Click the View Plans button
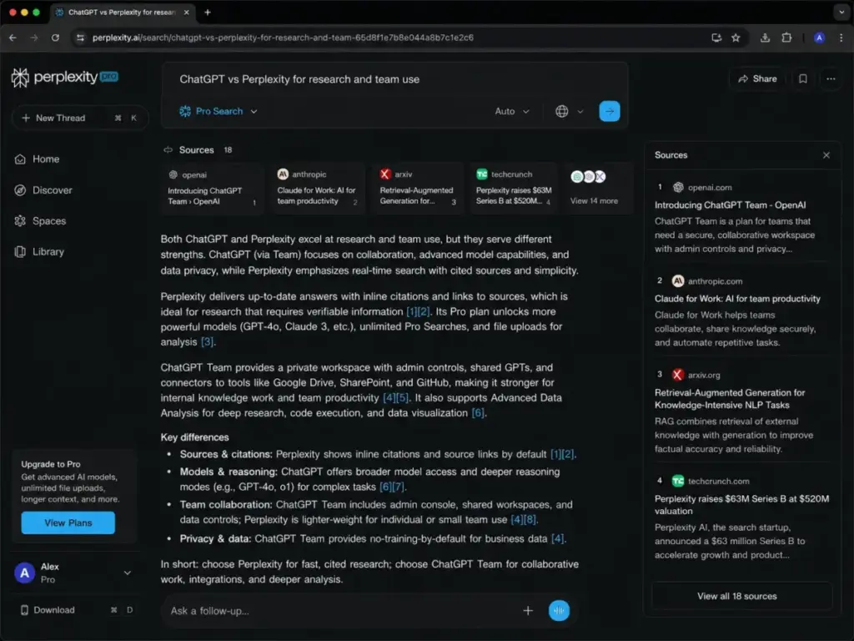Screen dimensions: 854x641 [68, 522]
